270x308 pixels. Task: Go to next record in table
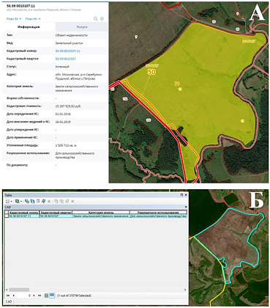click(34, 296)
